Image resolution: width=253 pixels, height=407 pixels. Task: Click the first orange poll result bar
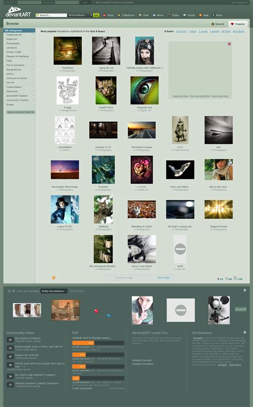83,343
